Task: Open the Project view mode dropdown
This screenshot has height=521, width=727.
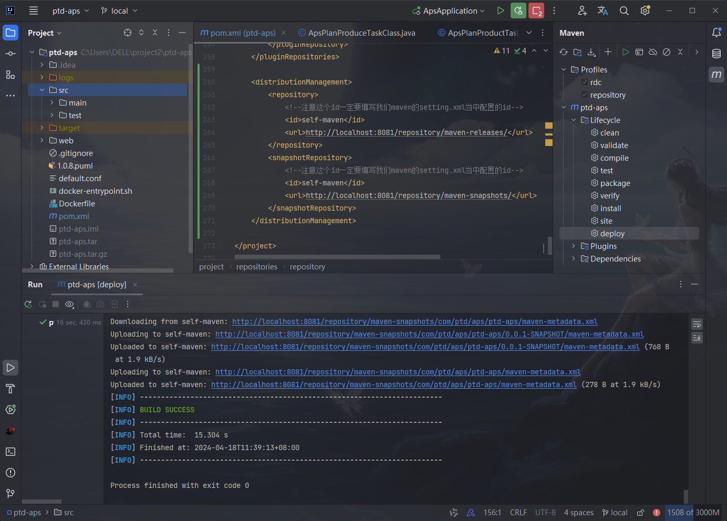Action: pos(45,33)
